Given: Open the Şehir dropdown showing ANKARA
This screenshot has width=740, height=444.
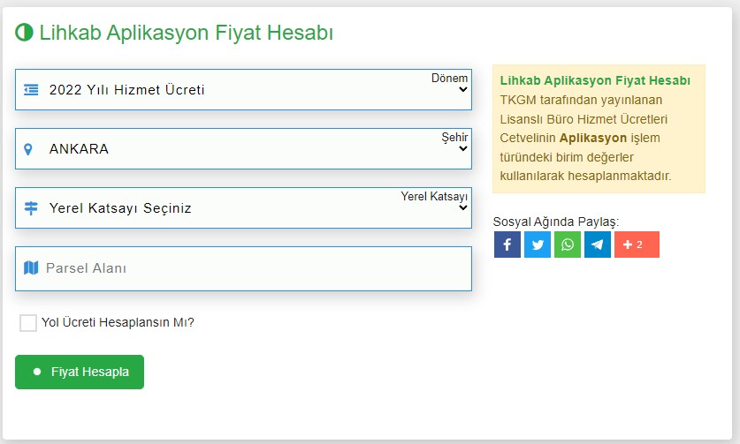Looking at the screenshot, I should pos(243,148).
